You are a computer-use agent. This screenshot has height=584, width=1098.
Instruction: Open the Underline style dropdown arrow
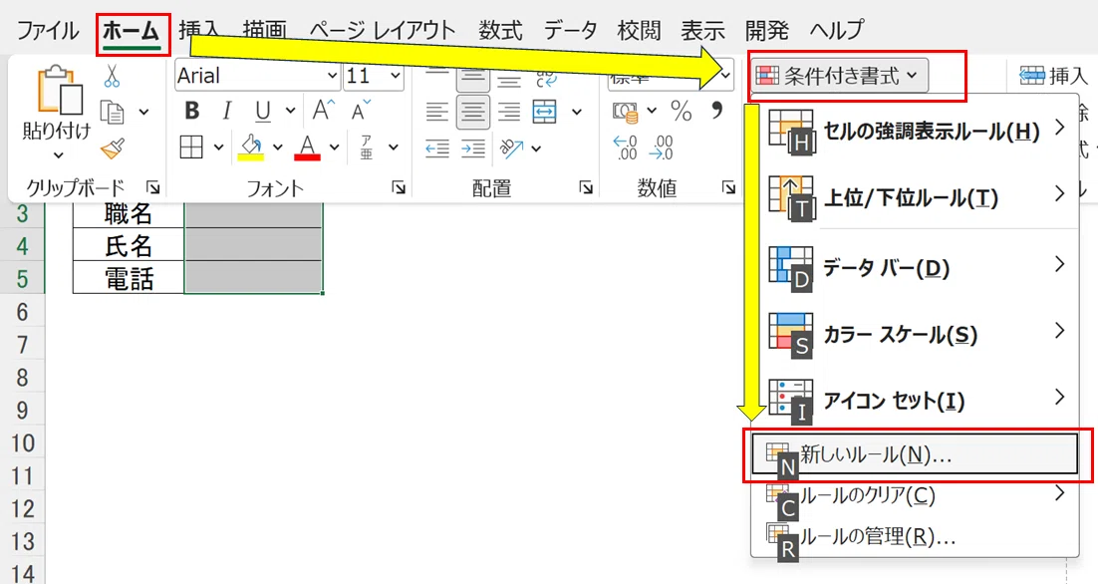[290, 111]
